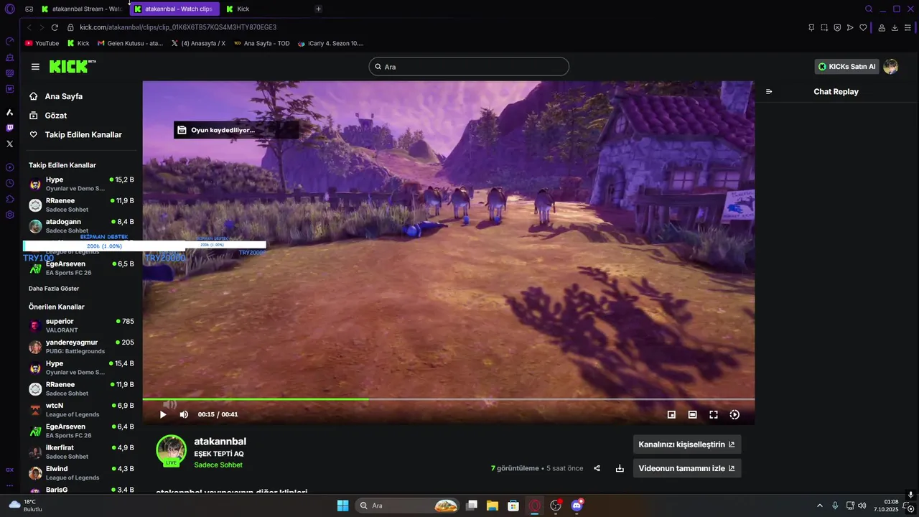
Task: Show hidden tray icons chevron
Action: tap(819, 506)
